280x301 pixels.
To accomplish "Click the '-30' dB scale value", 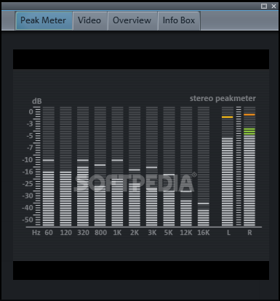I will point(27,196).
